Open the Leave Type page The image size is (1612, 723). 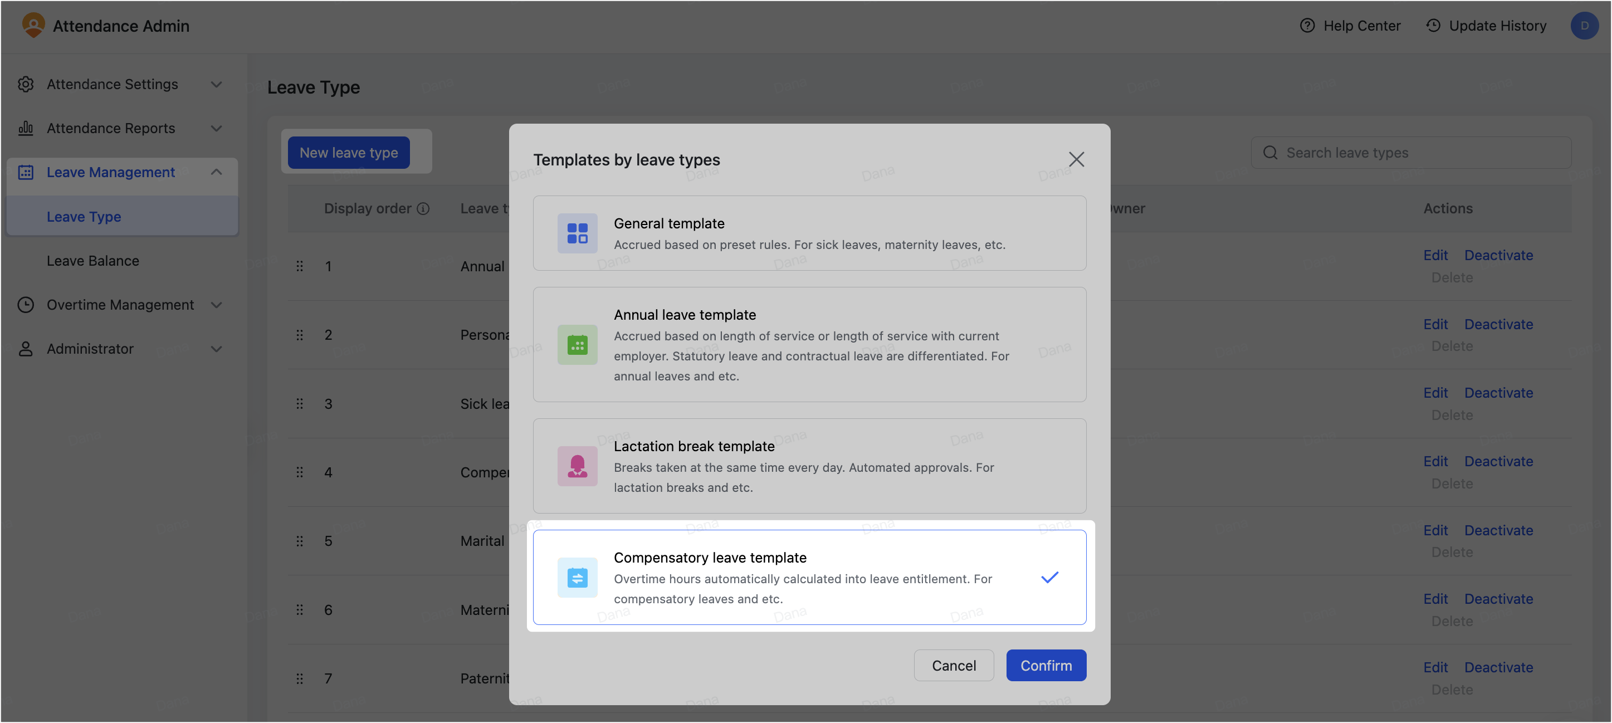coord(84,217)
